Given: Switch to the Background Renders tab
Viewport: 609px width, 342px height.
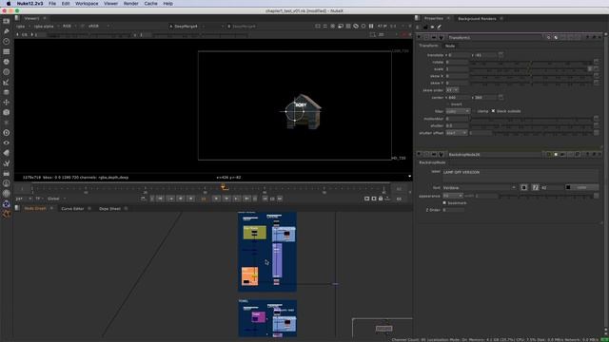Looking at the screenshot, I should (477, 19).
